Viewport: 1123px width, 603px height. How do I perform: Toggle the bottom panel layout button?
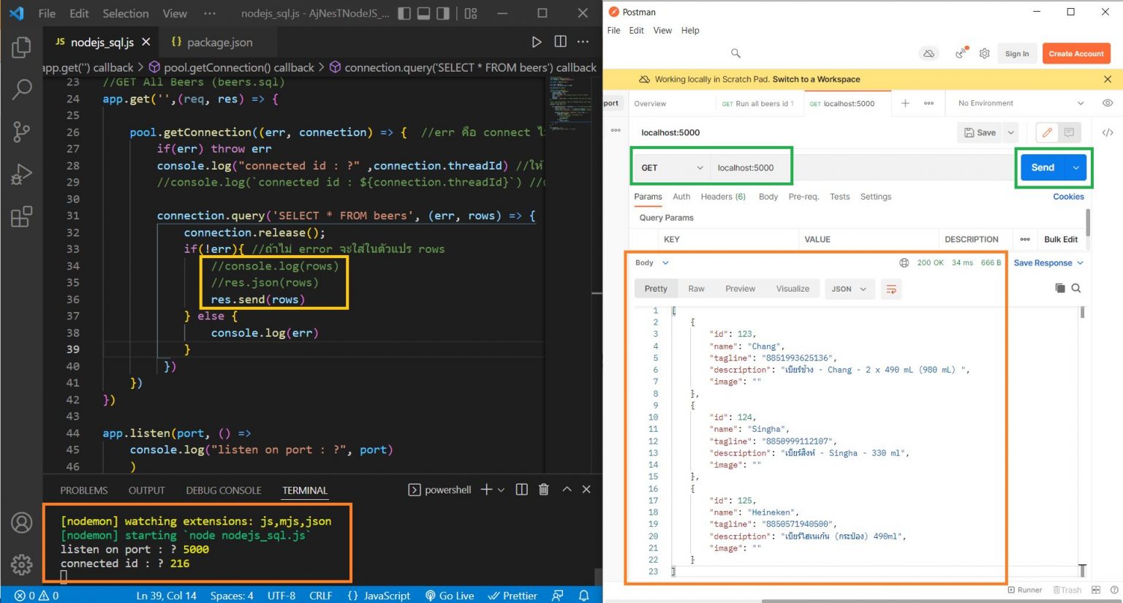pos(423,13)
